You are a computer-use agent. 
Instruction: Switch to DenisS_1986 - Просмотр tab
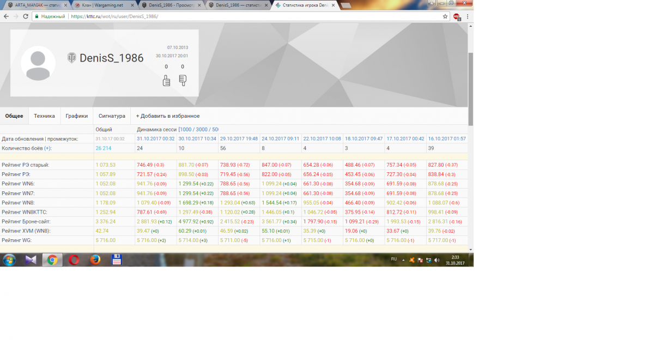coord(170,5)
